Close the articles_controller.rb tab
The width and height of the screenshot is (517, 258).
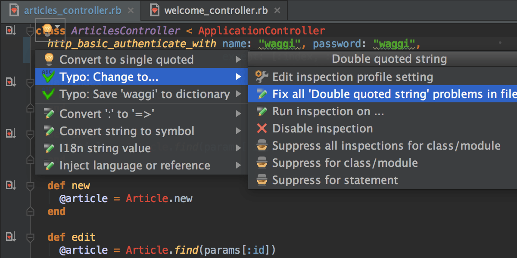pyautogui.click(x=132, y=11)
